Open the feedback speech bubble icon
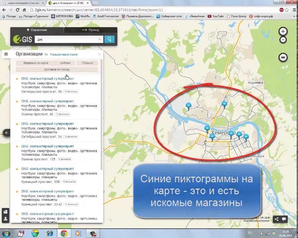This screenshot has width=298, height=238. coord(284,219)
